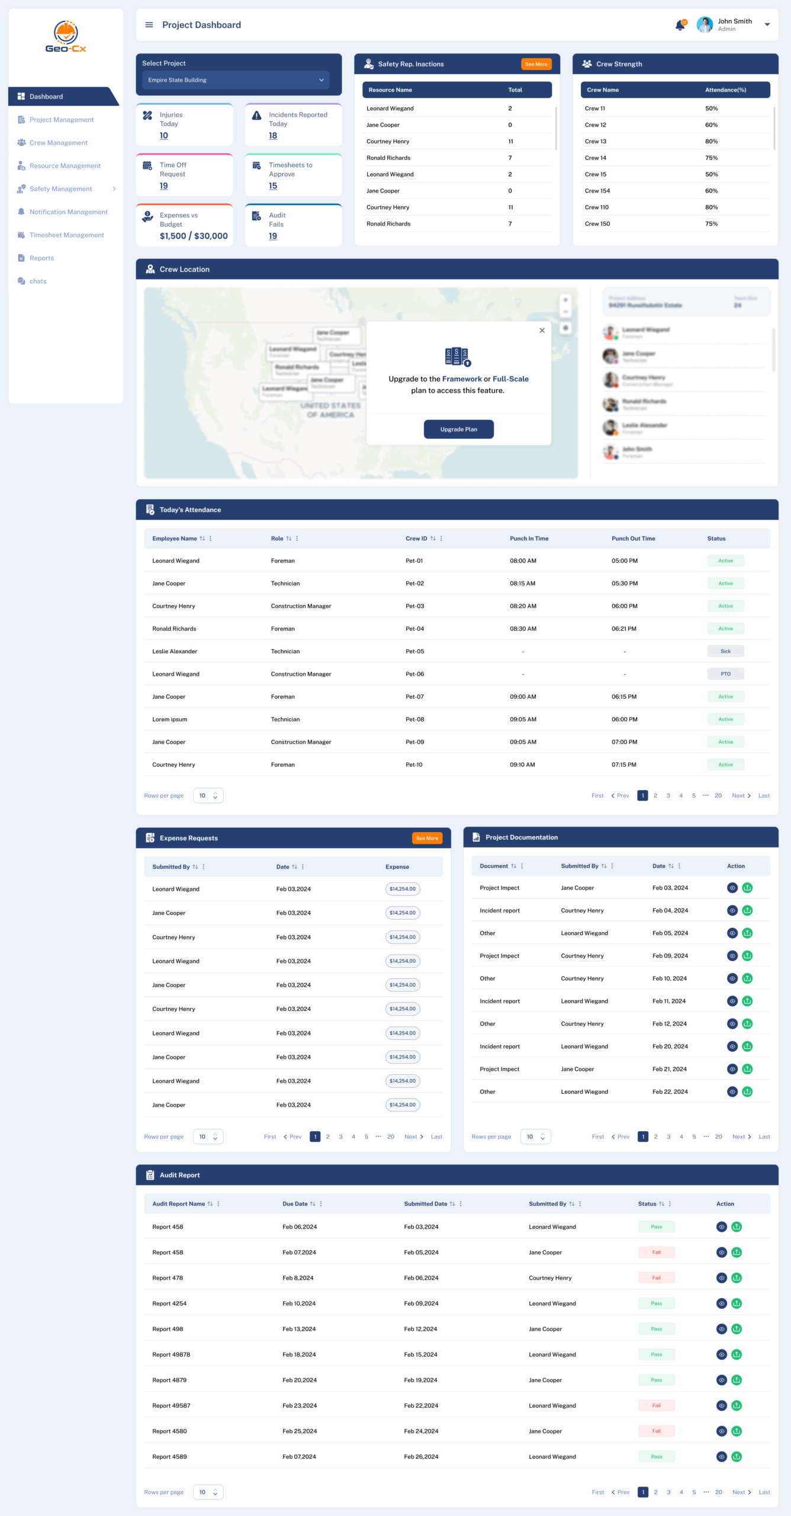The width and height of the screenshot is (791, 1516).
Task: Open Audit Report rows per page selector
Action: pyautogui.click(x=208, y=1492)
